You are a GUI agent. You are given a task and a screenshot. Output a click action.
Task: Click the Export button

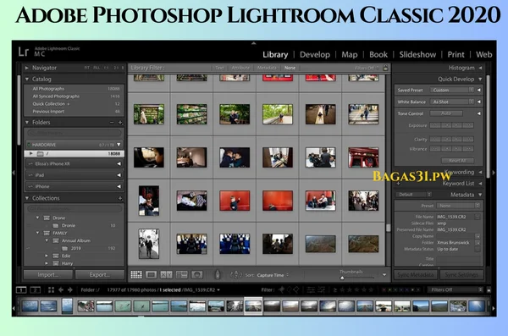click(x=100, y=275)
